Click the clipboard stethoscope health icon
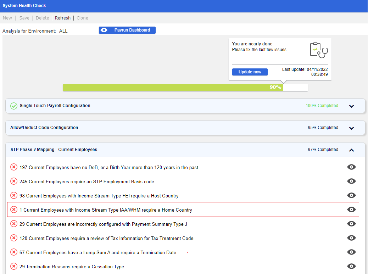 [319, 50]
